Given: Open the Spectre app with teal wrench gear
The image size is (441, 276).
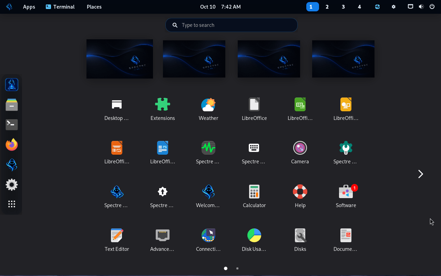Looking at the screenshot, I should [346, 148].
